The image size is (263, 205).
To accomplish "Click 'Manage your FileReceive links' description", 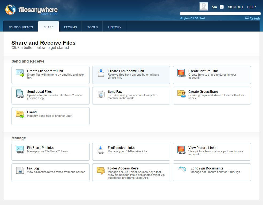I will click(127, 151).
